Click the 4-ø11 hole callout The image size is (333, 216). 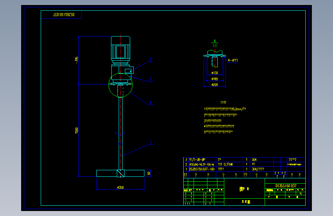(233, 60)
